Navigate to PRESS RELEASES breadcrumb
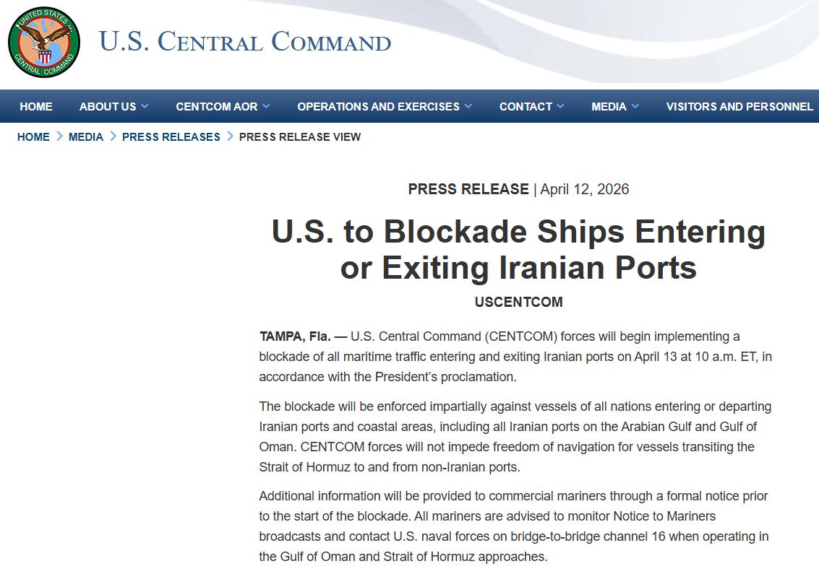The height and width of the screenshot is (574, 819). pyautogui.click(x=171, y=136)
